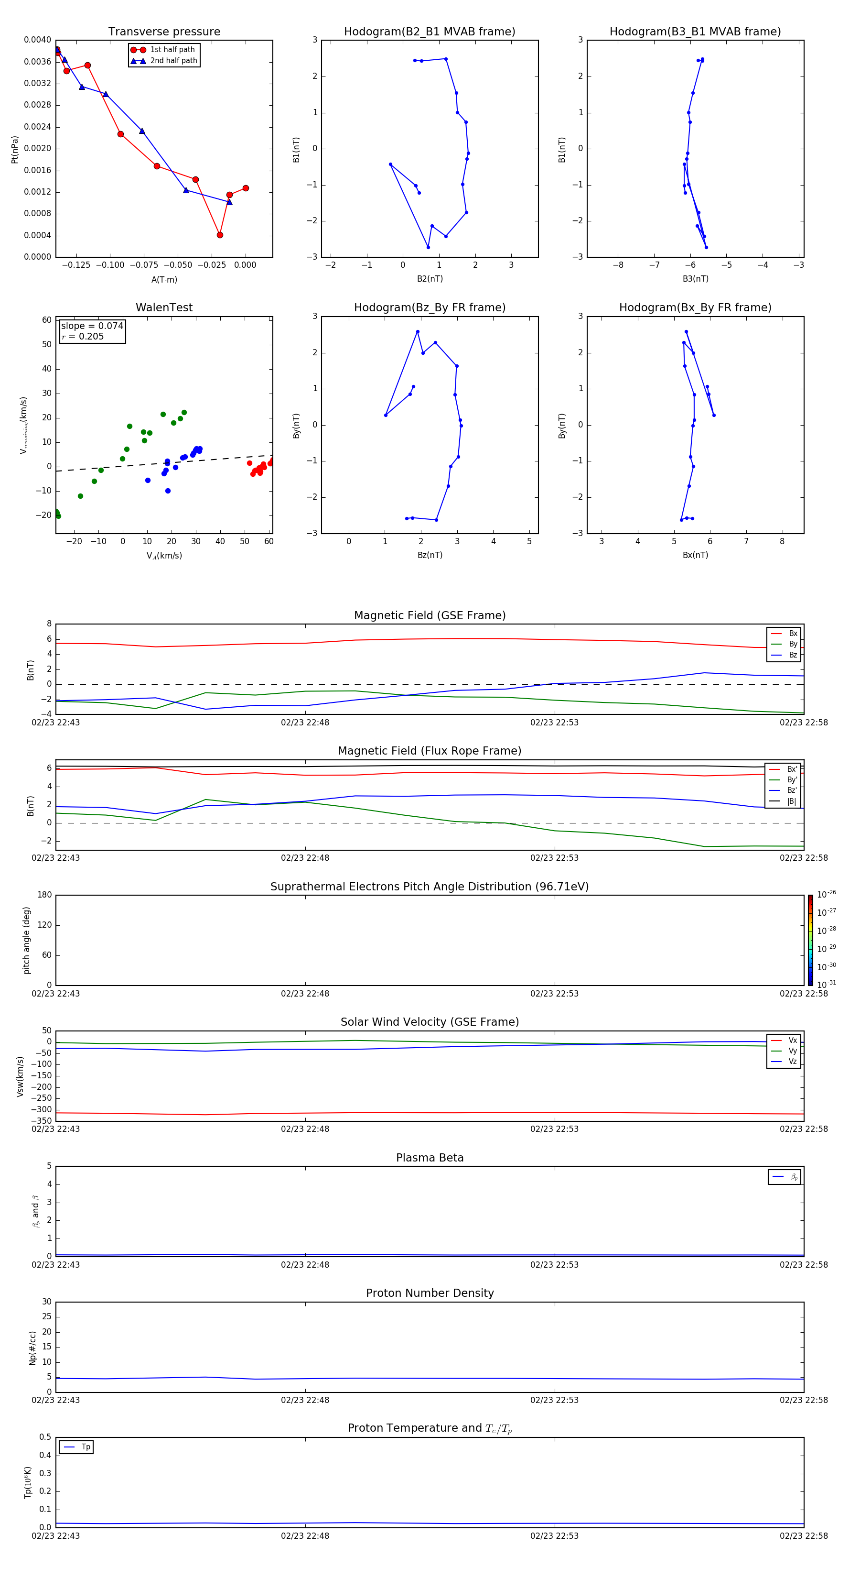Click the 'Vy' legend entry
Image resolution: width=860 pixels, height=1578 pixels.
pyautogui.click(x=784, y=1051)
